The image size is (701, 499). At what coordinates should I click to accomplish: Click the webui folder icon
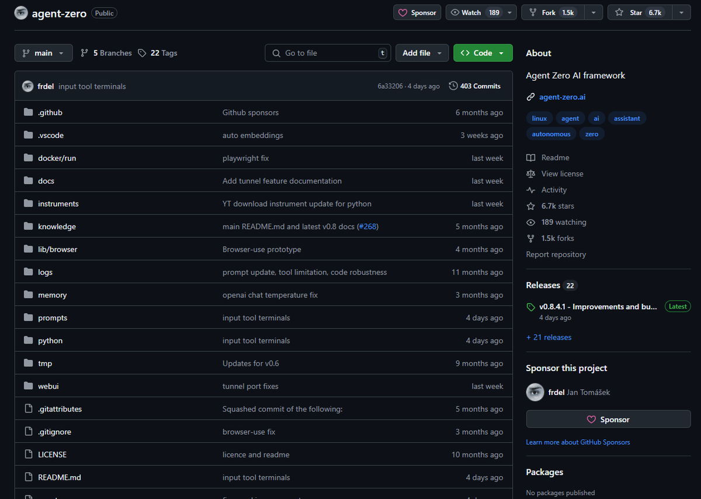pyautogui.click(x=28, y=386)
